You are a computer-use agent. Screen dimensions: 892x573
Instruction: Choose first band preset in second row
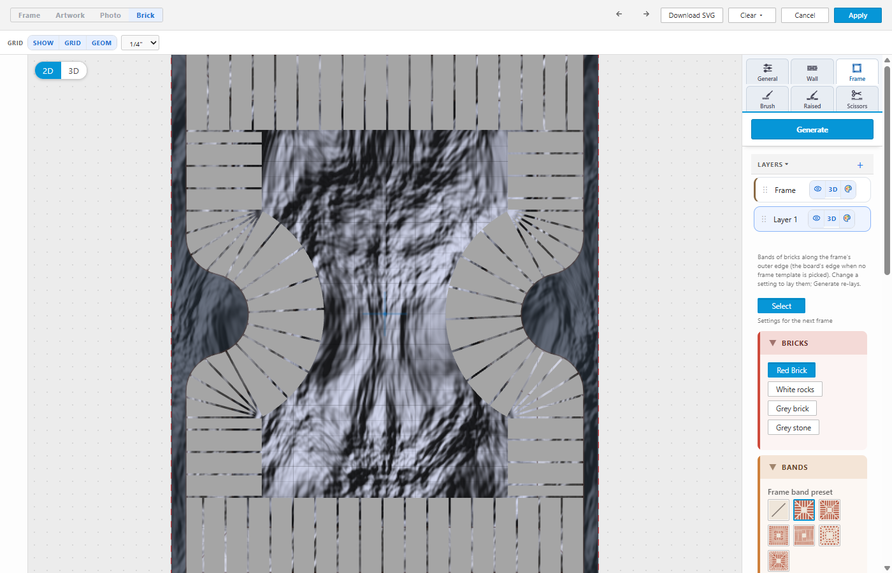779,535
